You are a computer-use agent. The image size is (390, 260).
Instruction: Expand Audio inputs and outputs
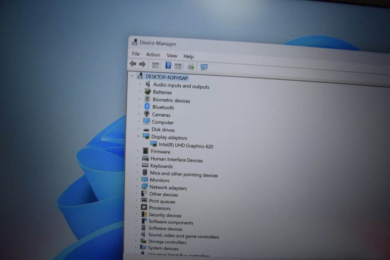[140, 84]
